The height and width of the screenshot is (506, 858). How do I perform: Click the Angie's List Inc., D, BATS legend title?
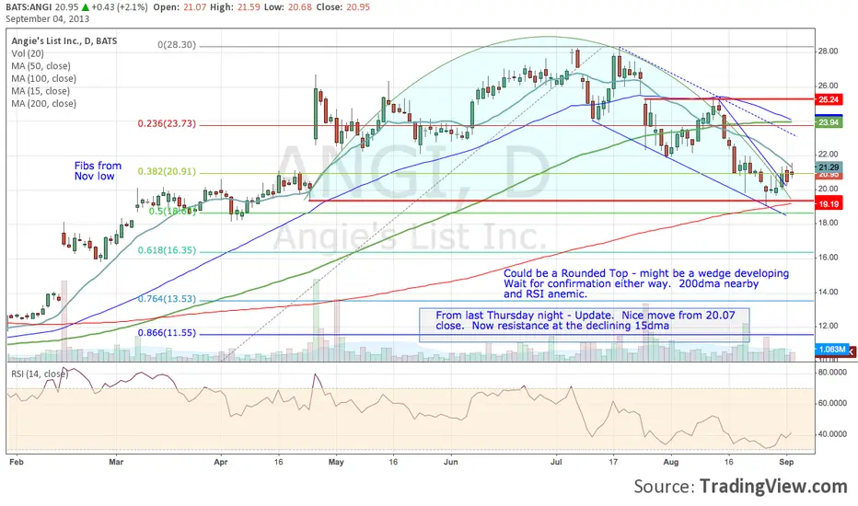pyautogui.click(x=64, y=41)
